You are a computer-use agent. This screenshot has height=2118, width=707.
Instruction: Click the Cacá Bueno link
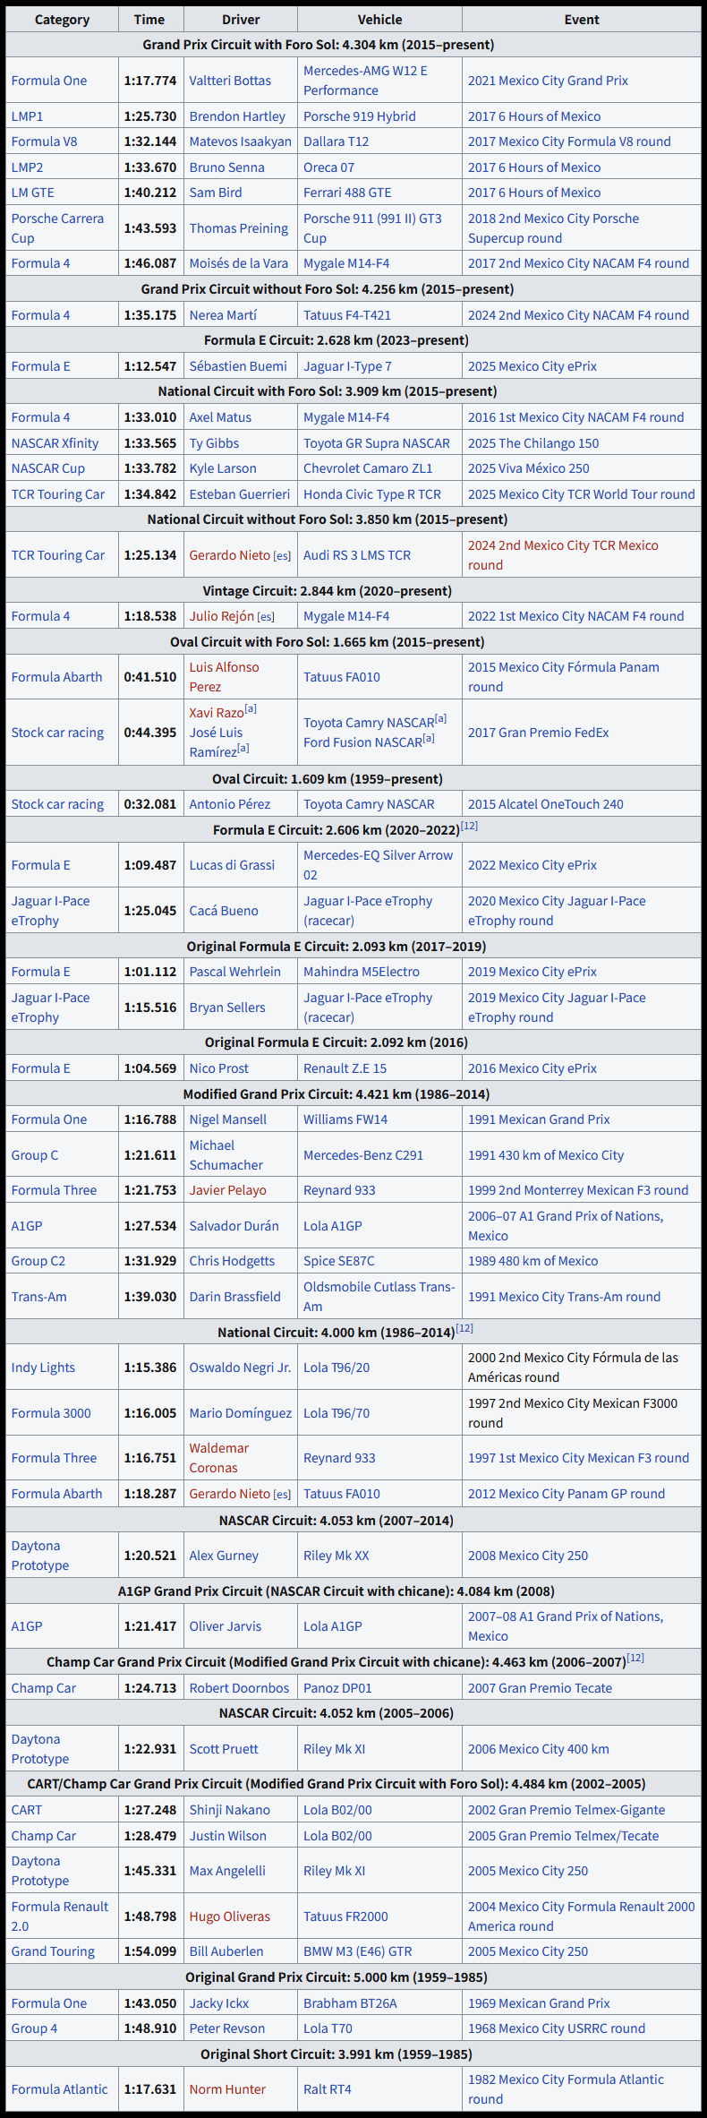tap(224, 911)
